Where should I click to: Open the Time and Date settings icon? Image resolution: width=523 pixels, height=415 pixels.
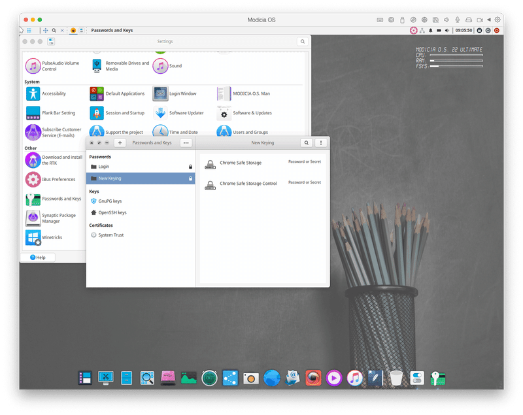[160, 132]
